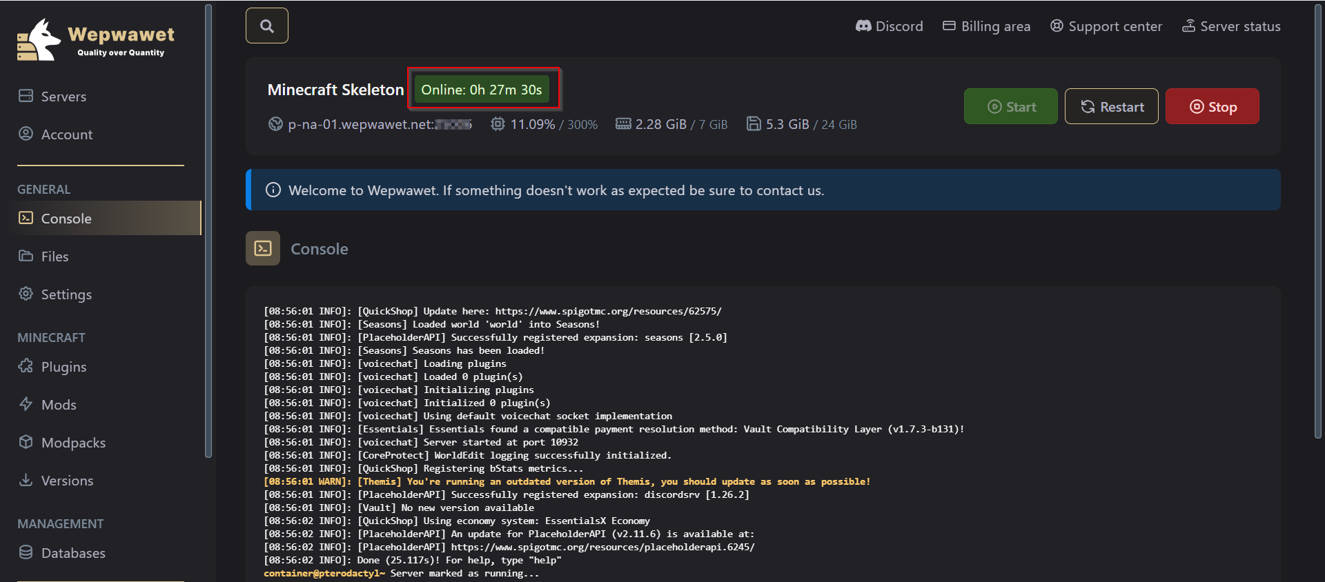Click the Modpacks box icon
Screen dimensions: 1325x582
click(26, 442)
